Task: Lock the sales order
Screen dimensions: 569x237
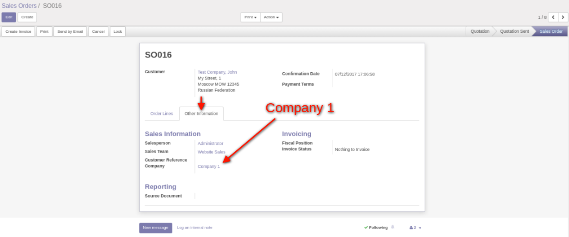Action: [118, 31]
